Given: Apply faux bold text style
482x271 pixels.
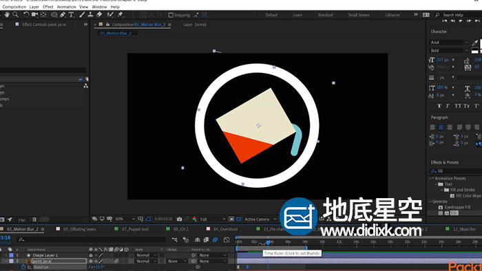Looking at the screenshot, I should 439,106.
